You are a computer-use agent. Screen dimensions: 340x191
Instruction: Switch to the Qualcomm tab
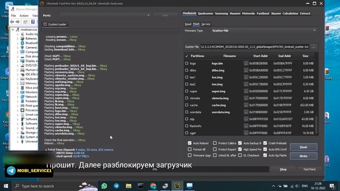[x=206, y=13]
